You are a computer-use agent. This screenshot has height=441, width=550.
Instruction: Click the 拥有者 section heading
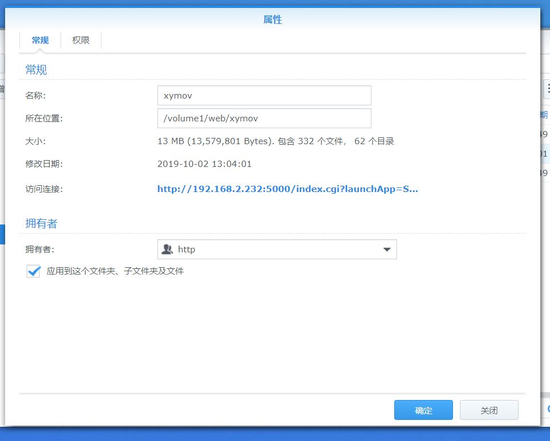(41, 224)
